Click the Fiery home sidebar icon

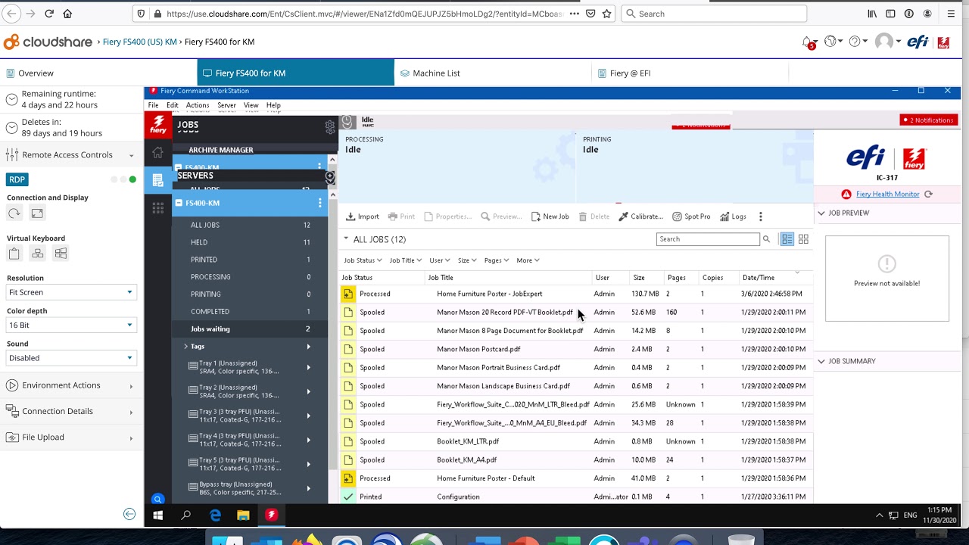[x=157, y=153]
